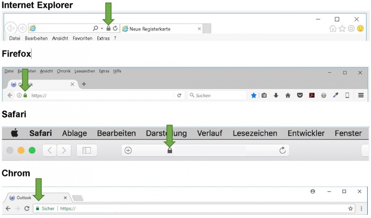Click the green padlock in Firefox
371x218 pixels.
coord(26,95)
